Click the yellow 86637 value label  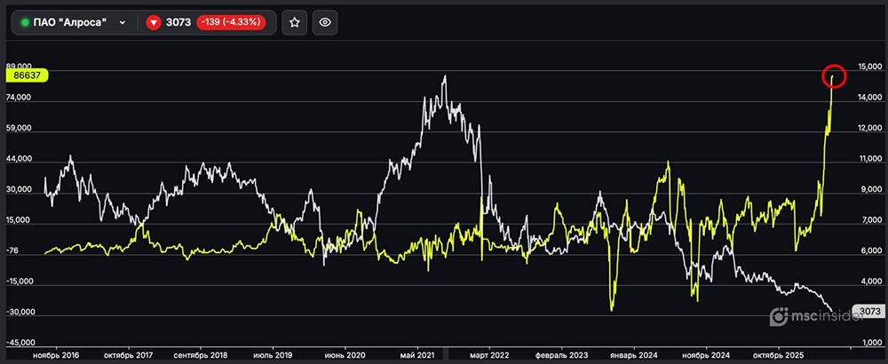[28, 75]
